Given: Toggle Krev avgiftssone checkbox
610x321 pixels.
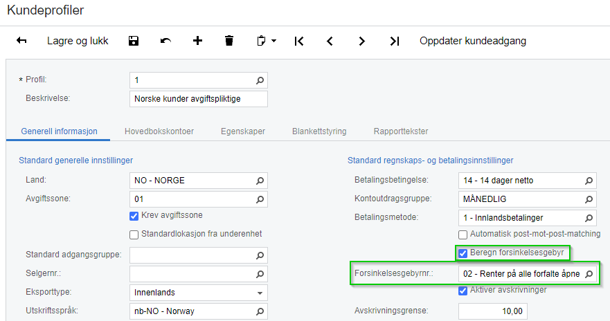Looking at the screenshot, I should click(134, 216).
